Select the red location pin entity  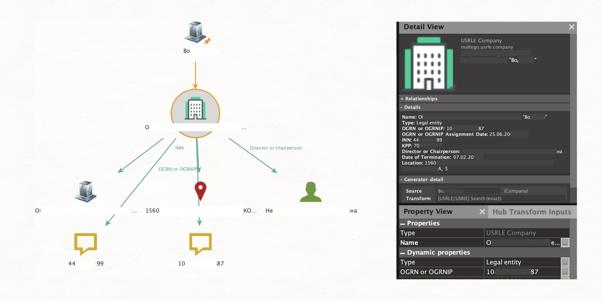tap(200, 191)
